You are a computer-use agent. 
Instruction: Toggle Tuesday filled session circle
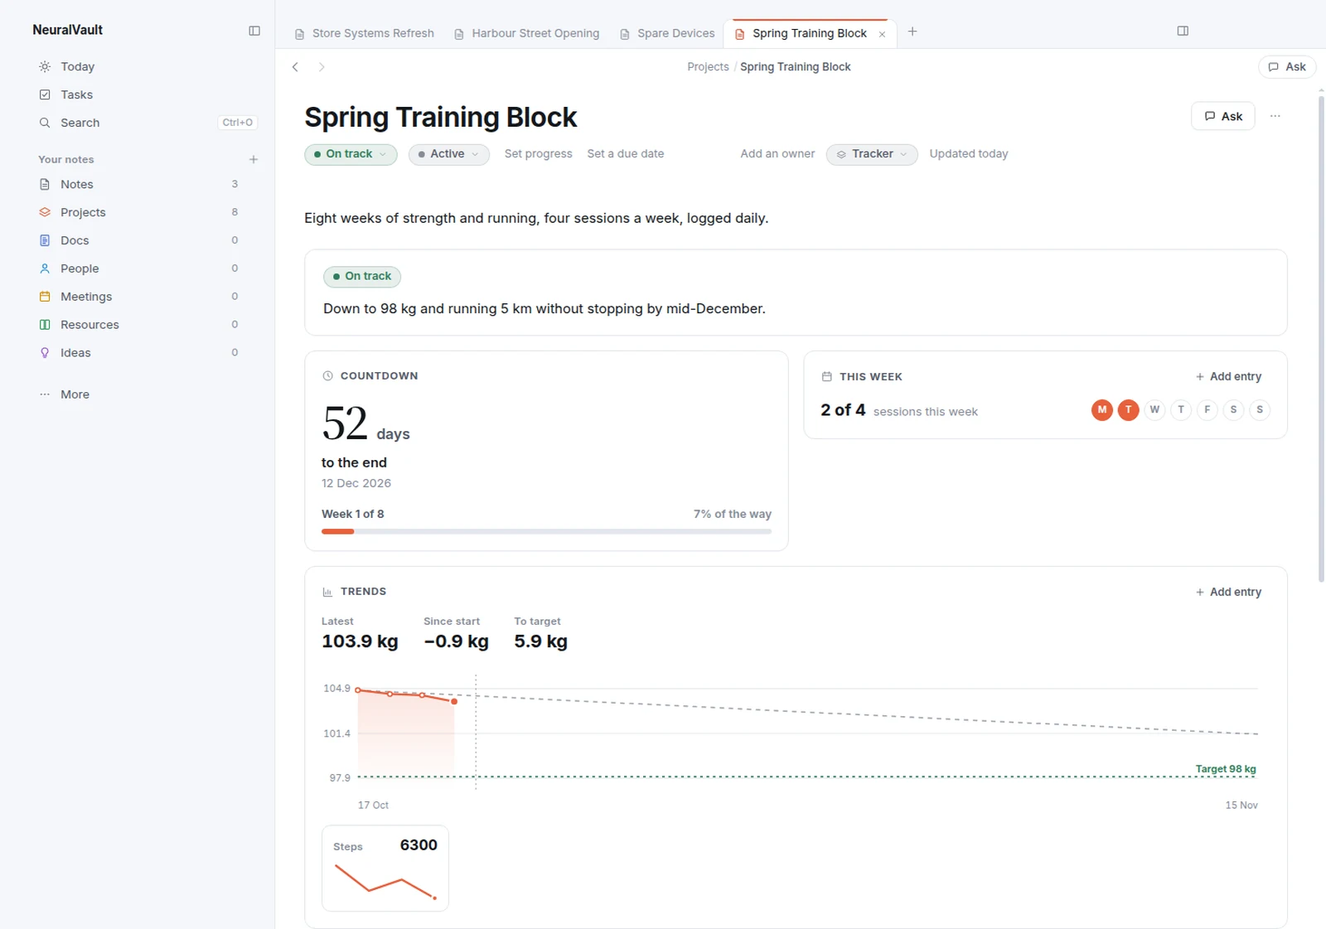point(1129,409)
